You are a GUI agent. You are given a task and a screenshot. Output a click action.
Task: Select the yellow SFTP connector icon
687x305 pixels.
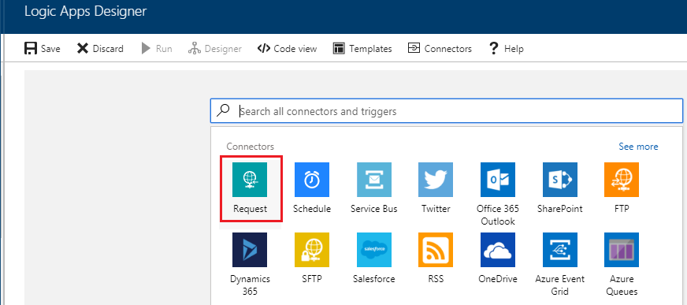[x=312, y=250]
